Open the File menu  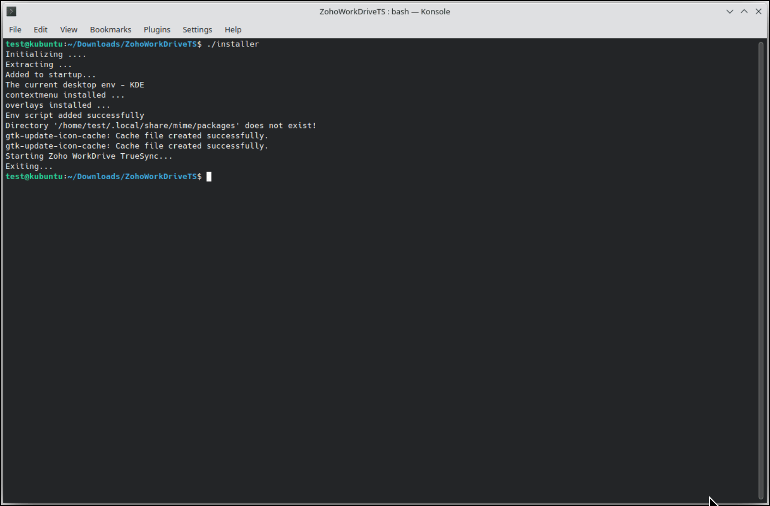pos(15,30)
